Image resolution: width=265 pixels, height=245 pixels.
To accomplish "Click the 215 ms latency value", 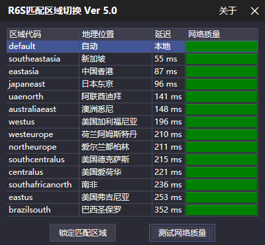I will click(x=168, y=160).
